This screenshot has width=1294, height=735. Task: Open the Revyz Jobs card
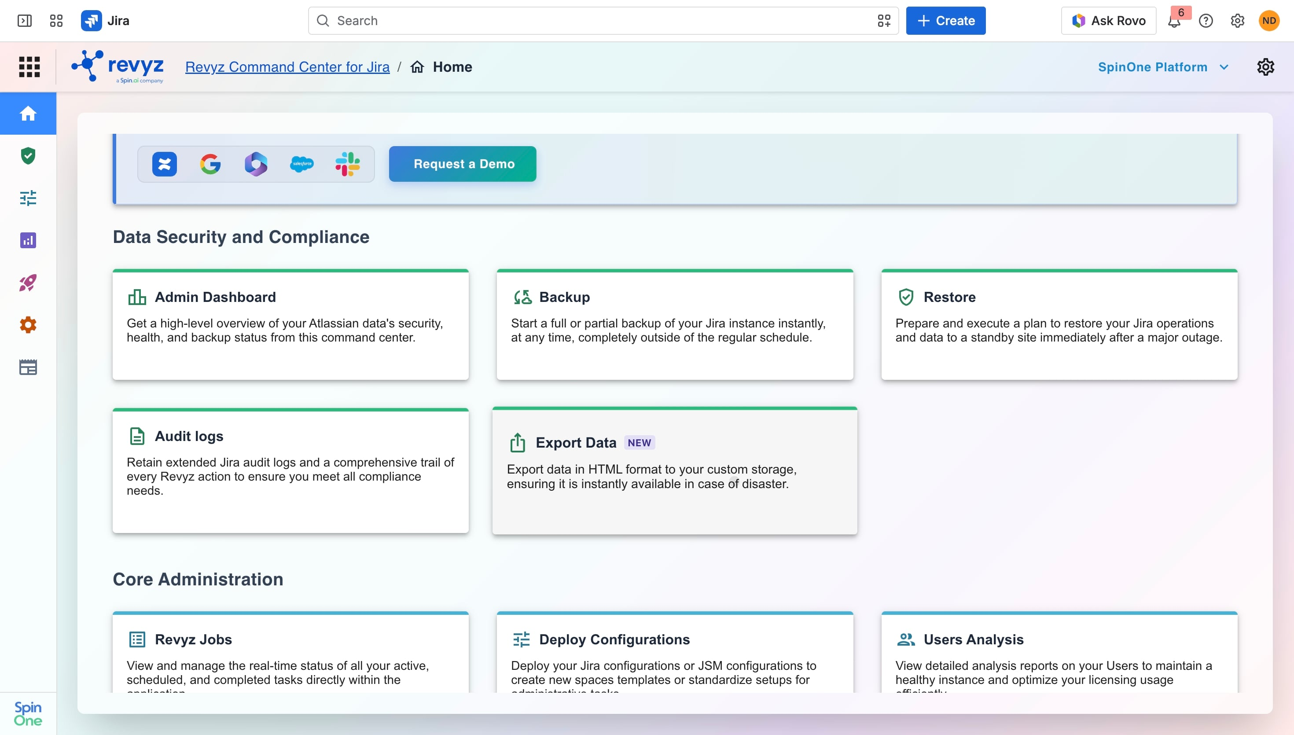coord(290,652)
